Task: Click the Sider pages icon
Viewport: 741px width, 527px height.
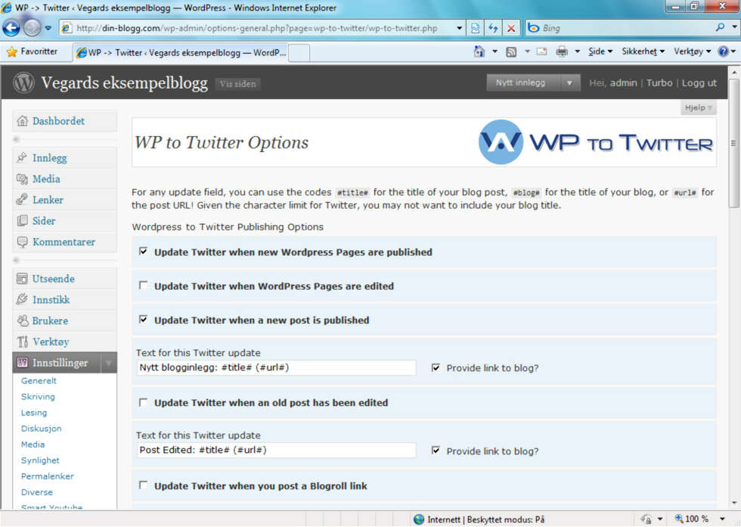Action: (x=22, y=221)
